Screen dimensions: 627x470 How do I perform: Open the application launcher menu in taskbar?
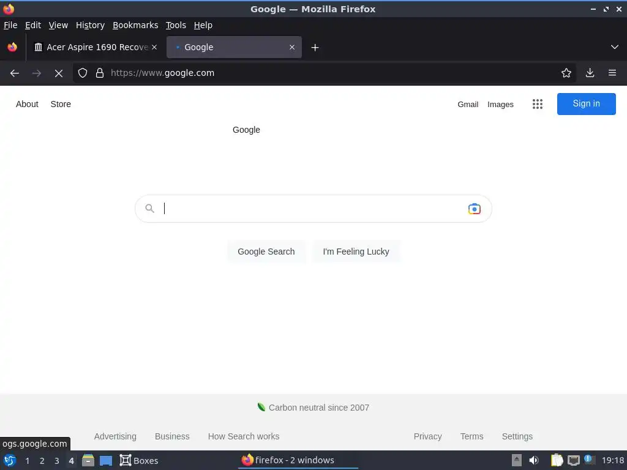[x=10, y=460]
